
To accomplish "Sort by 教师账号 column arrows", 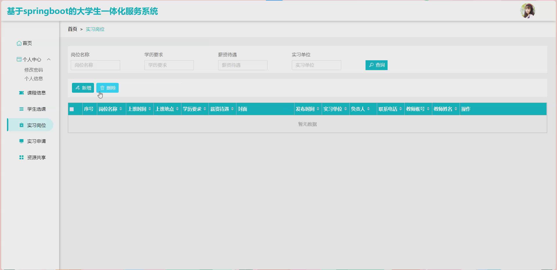I will click(428, 109).
